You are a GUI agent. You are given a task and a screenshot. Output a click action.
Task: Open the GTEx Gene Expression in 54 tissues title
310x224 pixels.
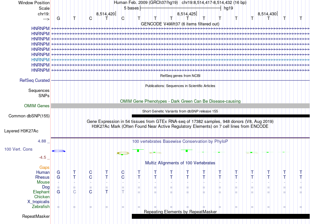pos(180,121)
